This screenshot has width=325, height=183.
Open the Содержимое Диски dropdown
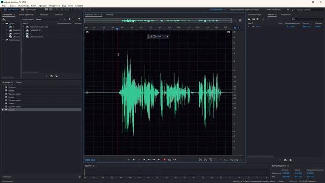[x=49, y=19]
